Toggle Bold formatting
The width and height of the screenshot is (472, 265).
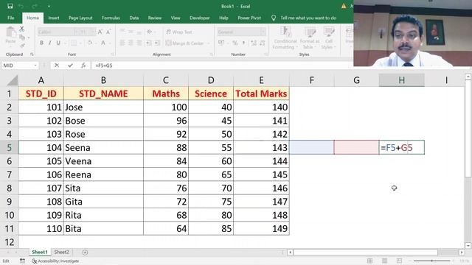41,43
